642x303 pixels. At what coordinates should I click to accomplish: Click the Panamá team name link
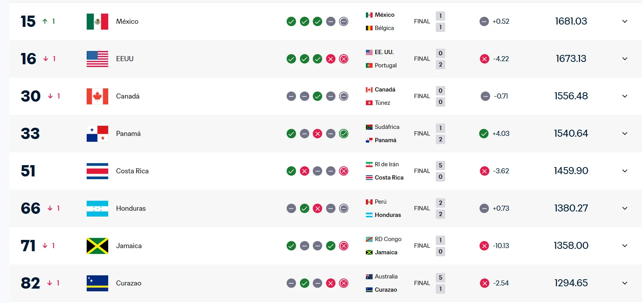pos(129,134)
